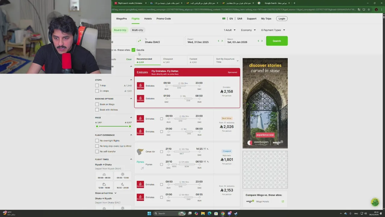Clear all filters link
The width and height of the screenshot is (385, 217).
129,59
